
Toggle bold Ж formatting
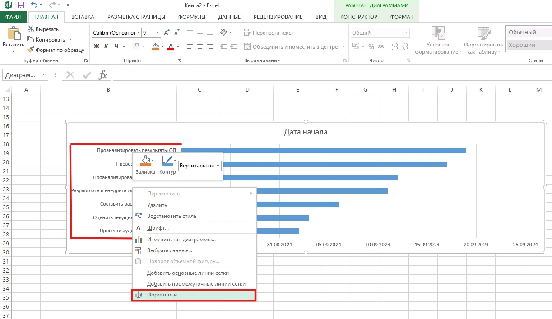[97, 46]
